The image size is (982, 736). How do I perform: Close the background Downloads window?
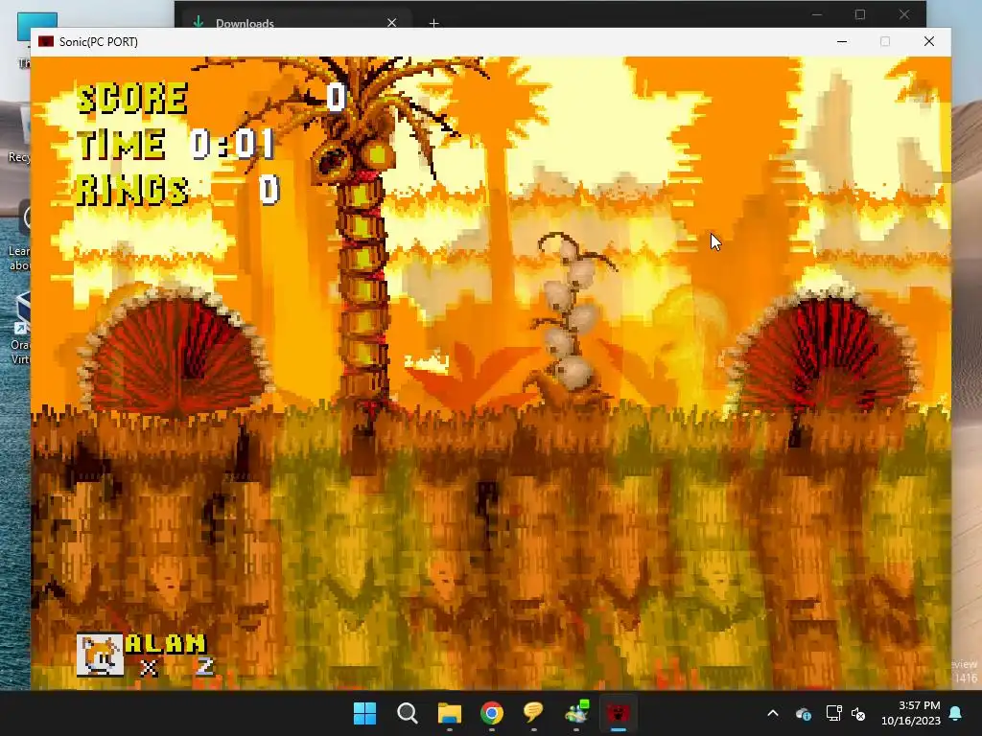[903, 14]
